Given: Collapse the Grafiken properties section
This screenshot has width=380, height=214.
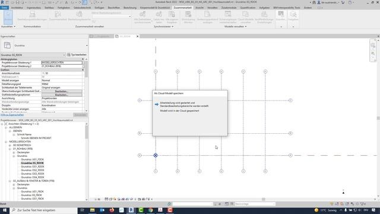Looking at the screenshot, I should coord(83,70).
